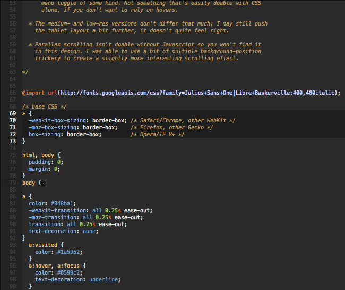This screenshot has width=345, height=290.
Task: Click the "body" selector on line 79
Action: [29, 183]
